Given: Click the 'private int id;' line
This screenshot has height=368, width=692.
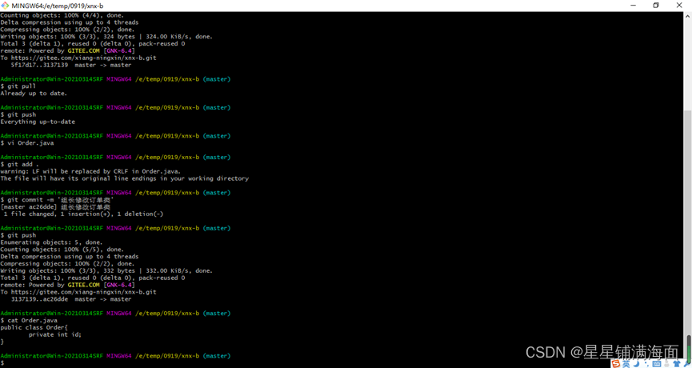Looking at the screenshot, I should coord(55,334).
